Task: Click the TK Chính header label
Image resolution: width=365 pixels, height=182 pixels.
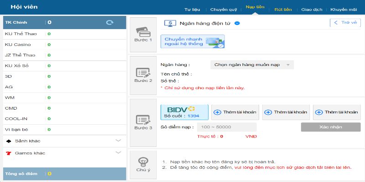Action: [16, 22]
